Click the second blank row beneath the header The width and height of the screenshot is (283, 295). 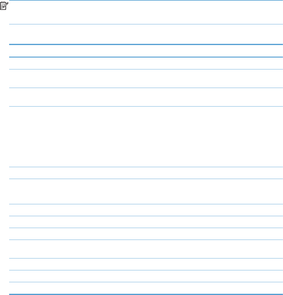[146, 79]
